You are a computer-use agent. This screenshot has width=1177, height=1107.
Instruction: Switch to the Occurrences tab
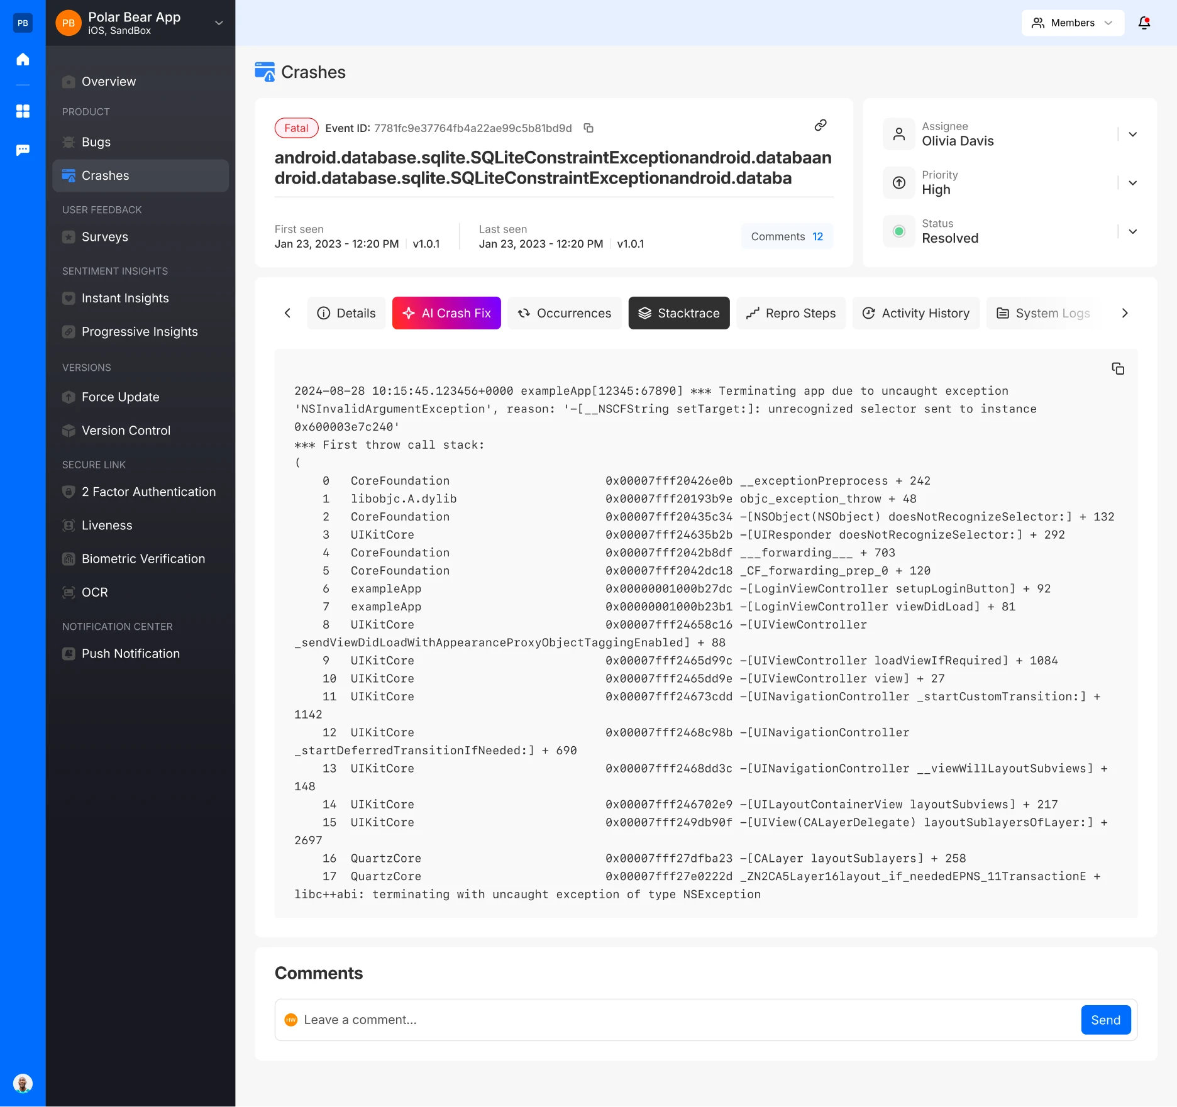[x=564, y=313]
